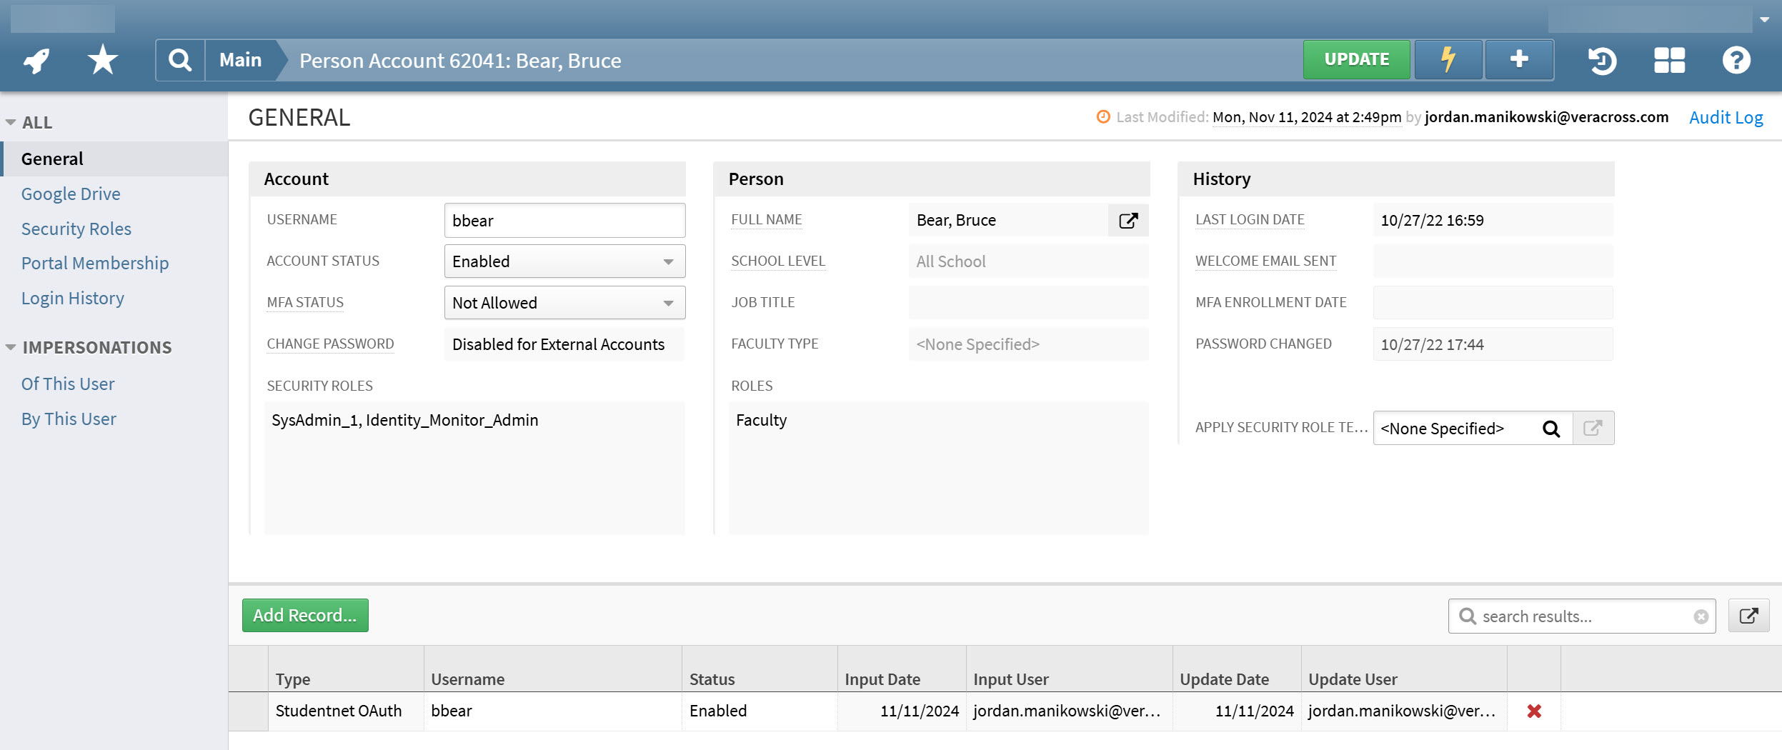Viewport: 1782px width, 750px height.
Task: Click the external link icon beside Bear, Bruce
Action: pyautogui.click(x=1129, y=221)
